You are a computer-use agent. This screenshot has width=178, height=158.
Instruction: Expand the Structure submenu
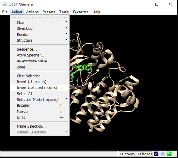[40, 40]
